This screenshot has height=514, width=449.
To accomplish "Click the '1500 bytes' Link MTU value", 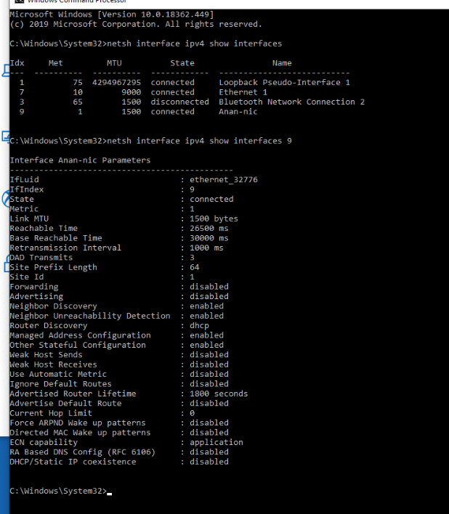I will (214, 219).
